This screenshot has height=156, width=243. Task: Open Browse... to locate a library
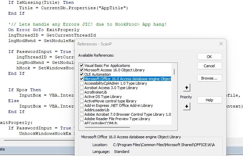coord(209,78)
